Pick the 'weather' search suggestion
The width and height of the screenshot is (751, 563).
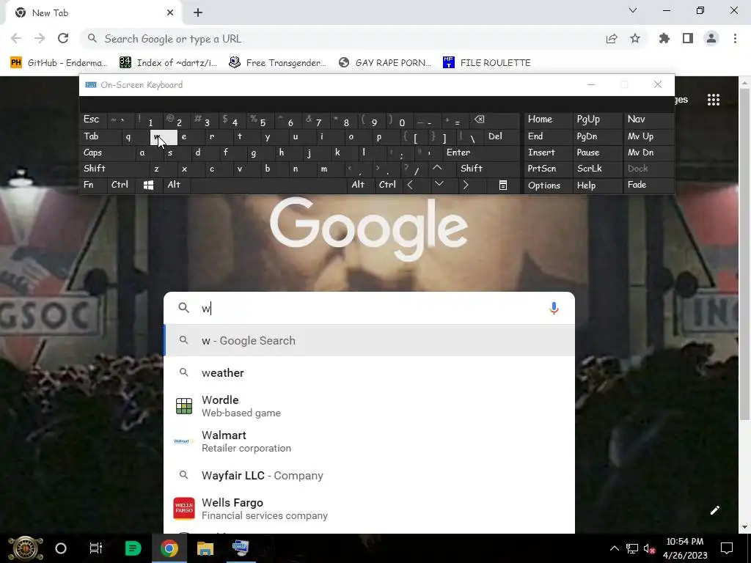coord(369,372)
